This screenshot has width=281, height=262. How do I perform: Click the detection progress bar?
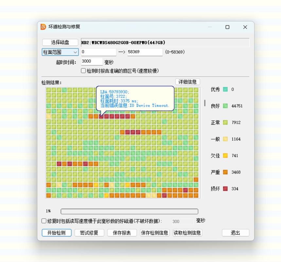pos(130,211)
